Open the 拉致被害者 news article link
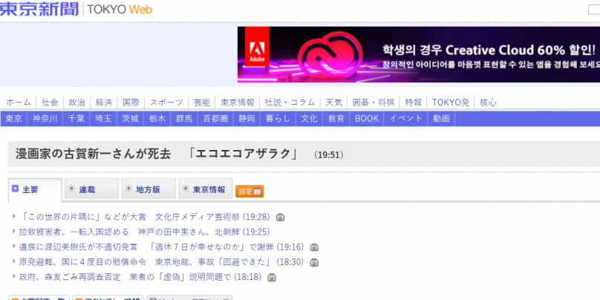This screenshot has width=600, height=300. click(x=135, y=232)
